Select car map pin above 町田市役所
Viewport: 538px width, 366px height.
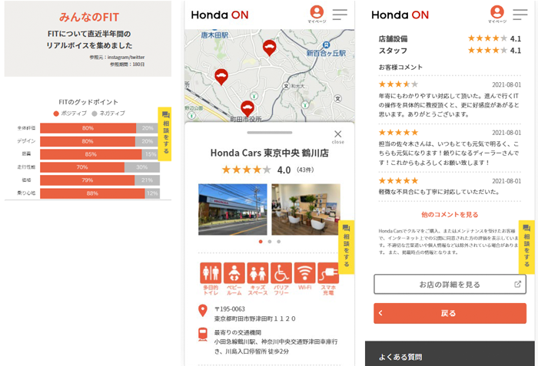click(x=247, y=109)
